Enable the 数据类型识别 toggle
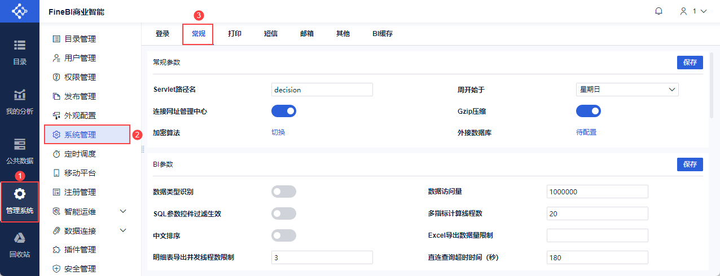This screenshot has width=720, height=276. [284, 192]
